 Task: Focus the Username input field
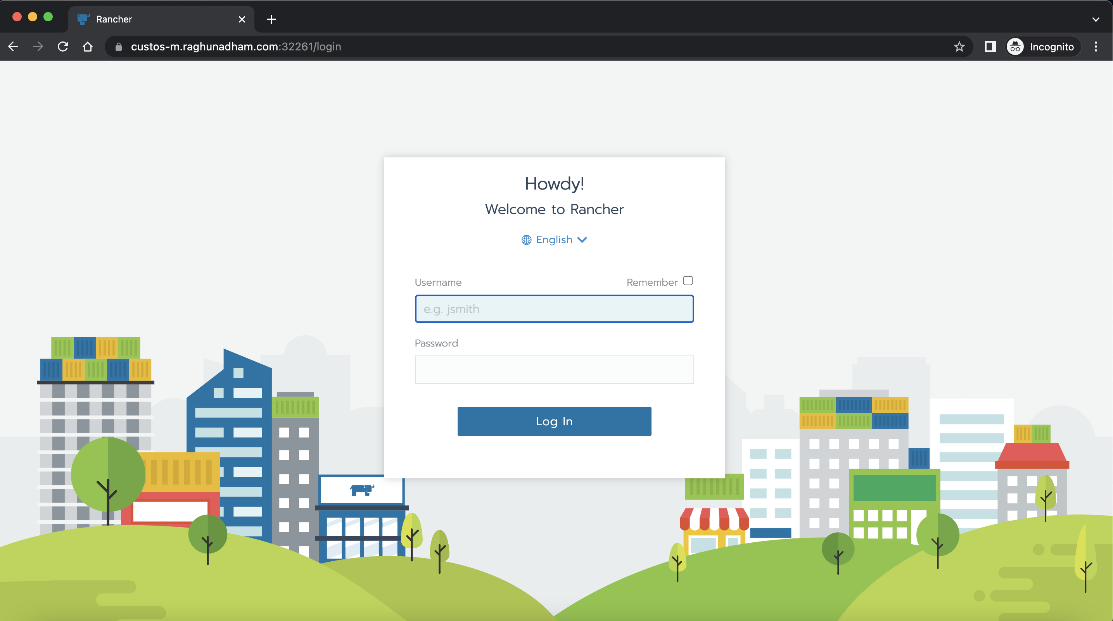[554, 309]
